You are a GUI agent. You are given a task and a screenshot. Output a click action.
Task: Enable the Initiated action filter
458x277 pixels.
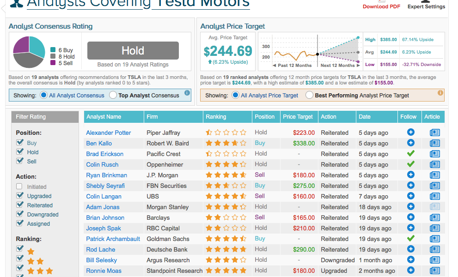(19, 186)
